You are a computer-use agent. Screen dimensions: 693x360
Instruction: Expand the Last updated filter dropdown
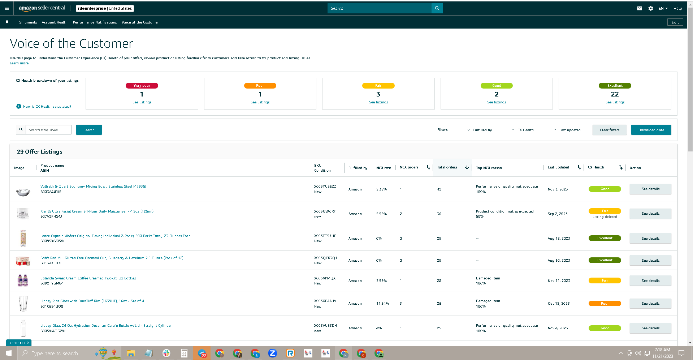[x=570, y=130]
